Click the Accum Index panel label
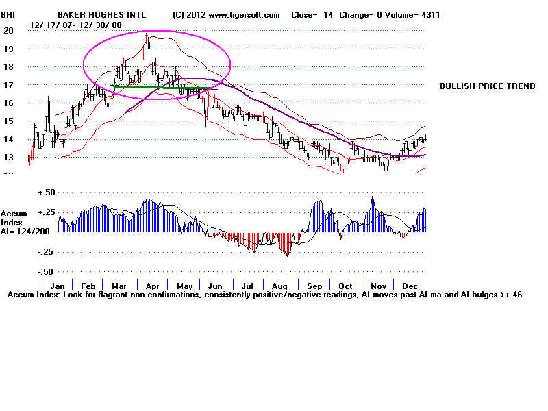The width and height of the screenshot is (548, 411). [x=13, y=218]
